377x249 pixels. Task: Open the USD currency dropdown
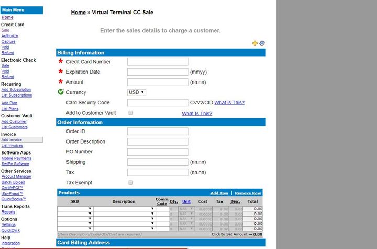[136, 92]
